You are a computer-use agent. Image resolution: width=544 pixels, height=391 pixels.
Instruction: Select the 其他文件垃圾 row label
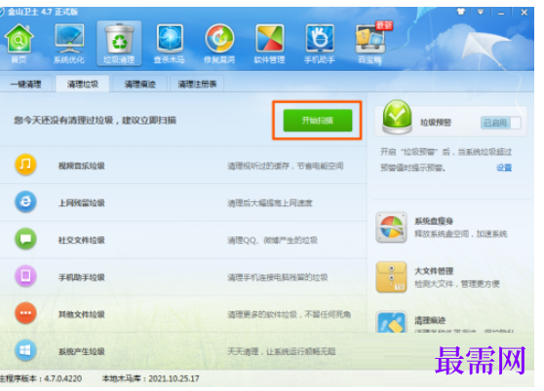82,314
